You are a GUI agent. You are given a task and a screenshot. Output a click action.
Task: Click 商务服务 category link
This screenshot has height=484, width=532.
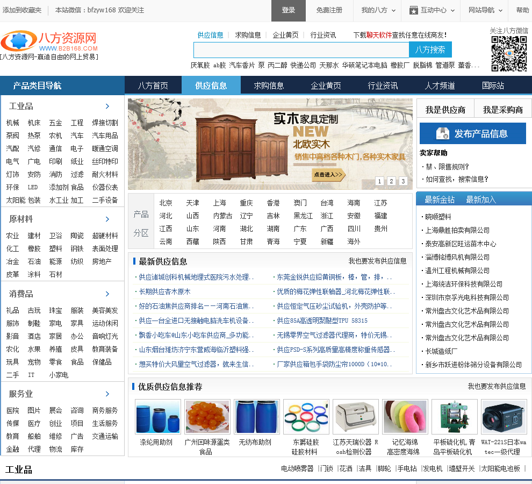tap(105, 410)
